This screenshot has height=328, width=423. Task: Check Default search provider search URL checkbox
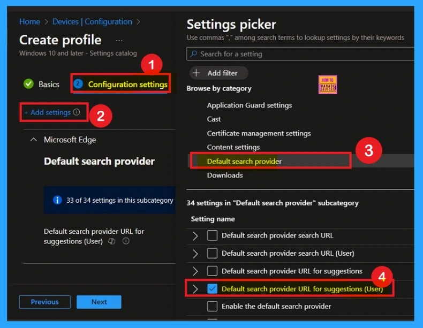pyautogui.click(x=213, y=235)
